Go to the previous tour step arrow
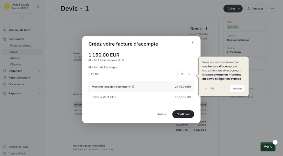 click(x=206, y=88)
